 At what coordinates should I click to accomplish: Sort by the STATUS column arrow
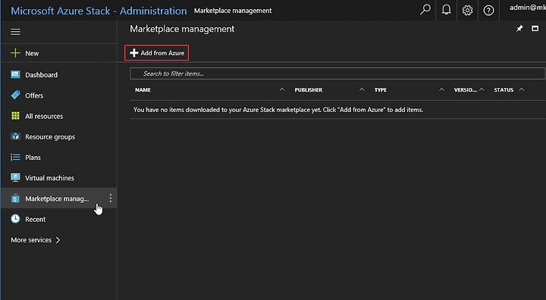[521, 89]
